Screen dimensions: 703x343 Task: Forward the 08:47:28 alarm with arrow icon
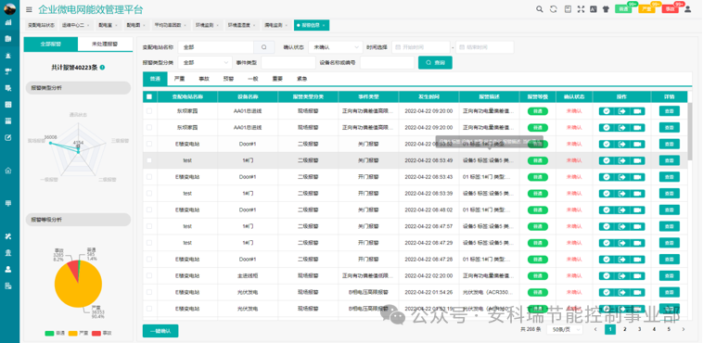click(622, 260)
